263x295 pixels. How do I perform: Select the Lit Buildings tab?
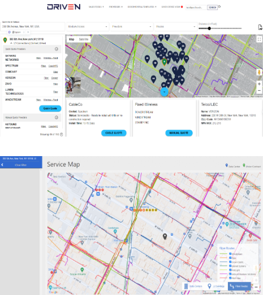tap(216, 286)
